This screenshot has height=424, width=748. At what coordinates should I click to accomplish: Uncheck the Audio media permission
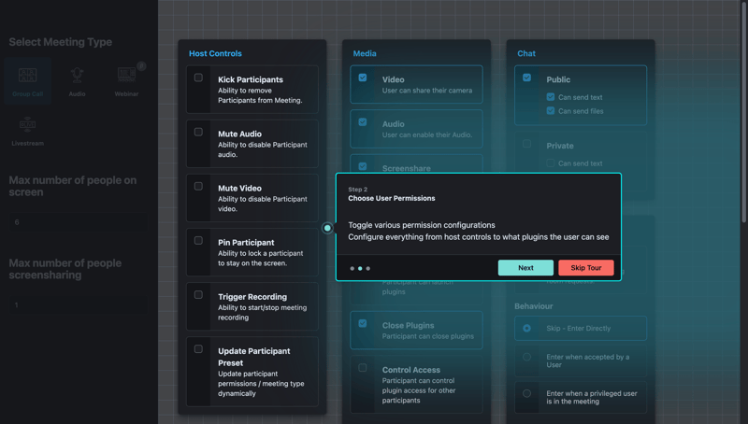pyautogui.click(x=363, y=122)
